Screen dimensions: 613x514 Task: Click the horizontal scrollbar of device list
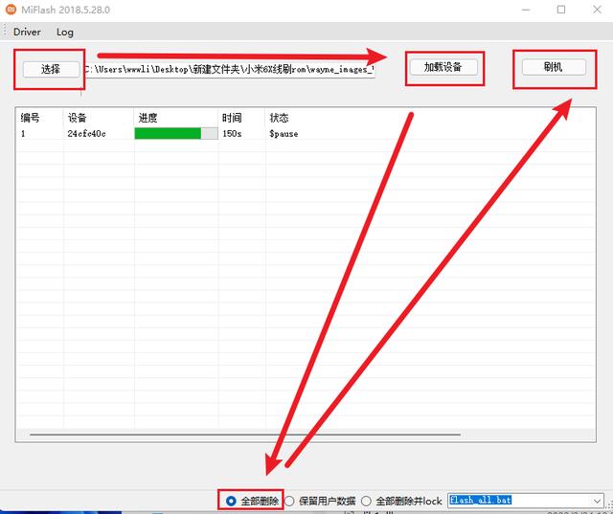point(245,435)
